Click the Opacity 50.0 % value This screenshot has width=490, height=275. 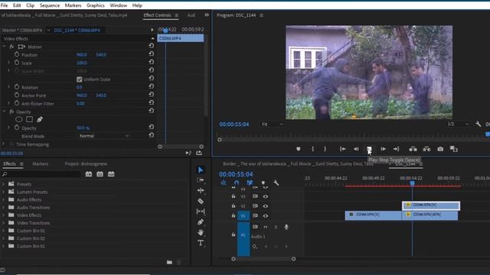pos(83,128)
